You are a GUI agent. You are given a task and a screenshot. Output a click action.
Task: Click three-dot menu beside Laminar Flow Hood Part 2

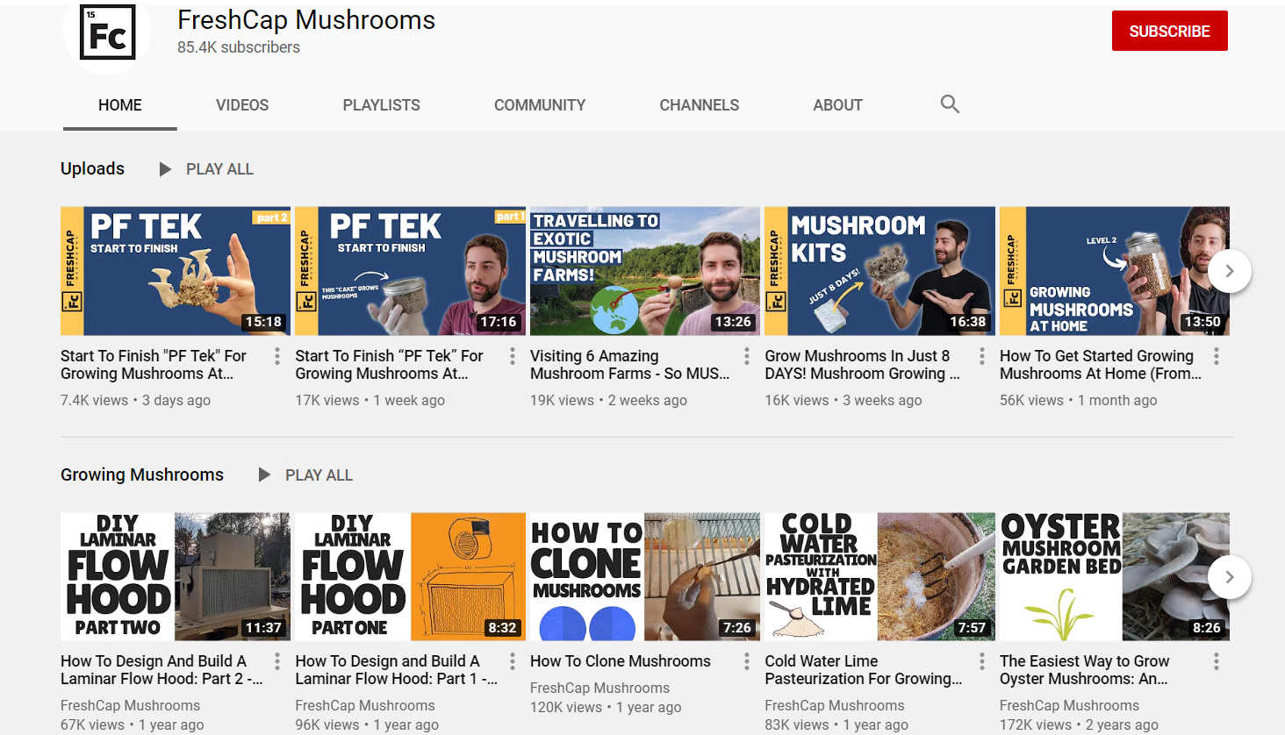point(277,661)
